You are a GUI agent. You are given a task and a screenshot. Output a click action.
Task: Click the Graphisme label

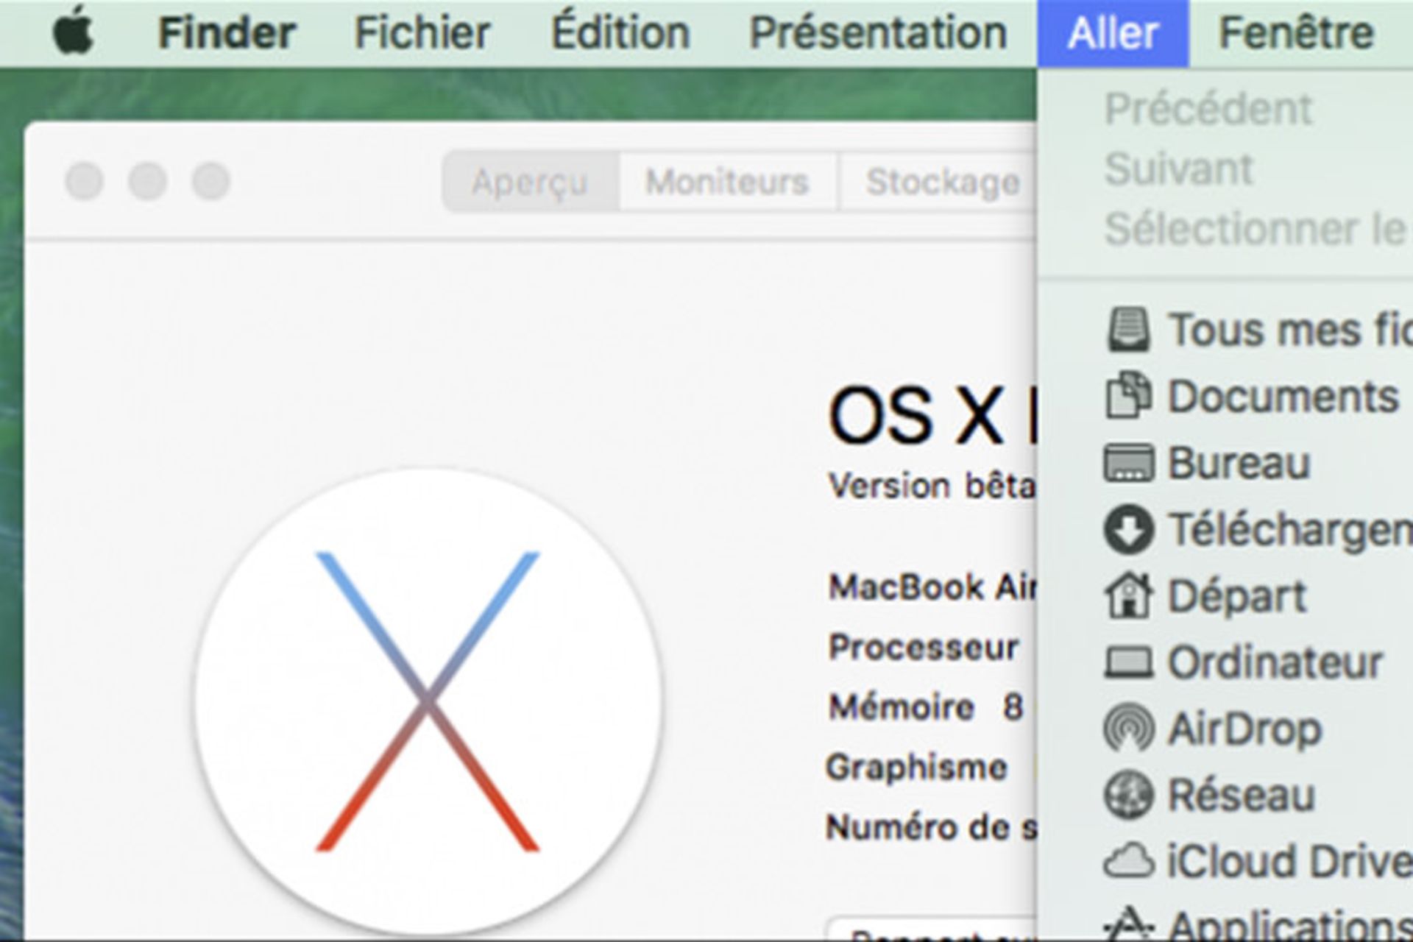[916, 768]
